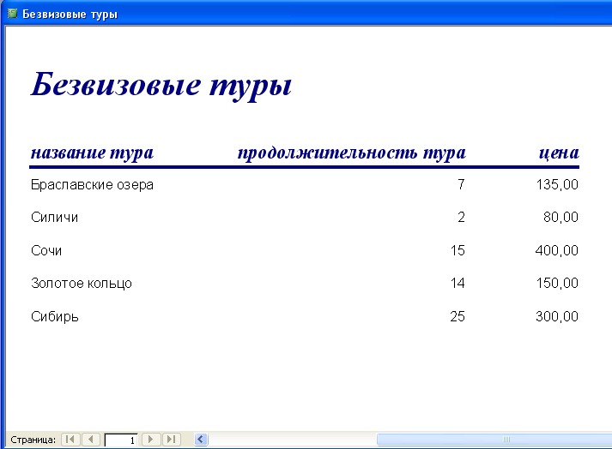Click price 135,00
This screenshot has height=449, width=612.
[x=557, y=184]
